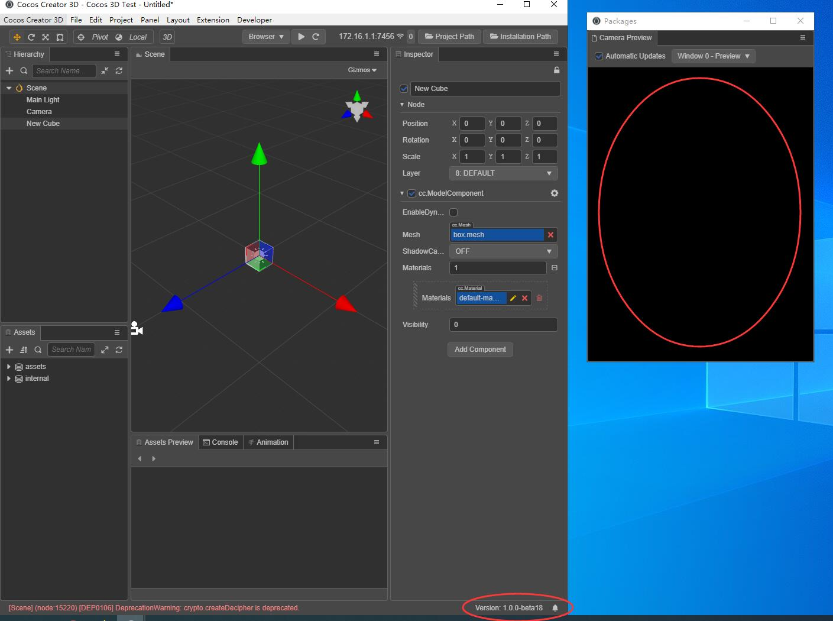Expand the assets folder tree item
The width and height of the screenshot is (833, 621).
pyautogui.click(x=8, y=366)
